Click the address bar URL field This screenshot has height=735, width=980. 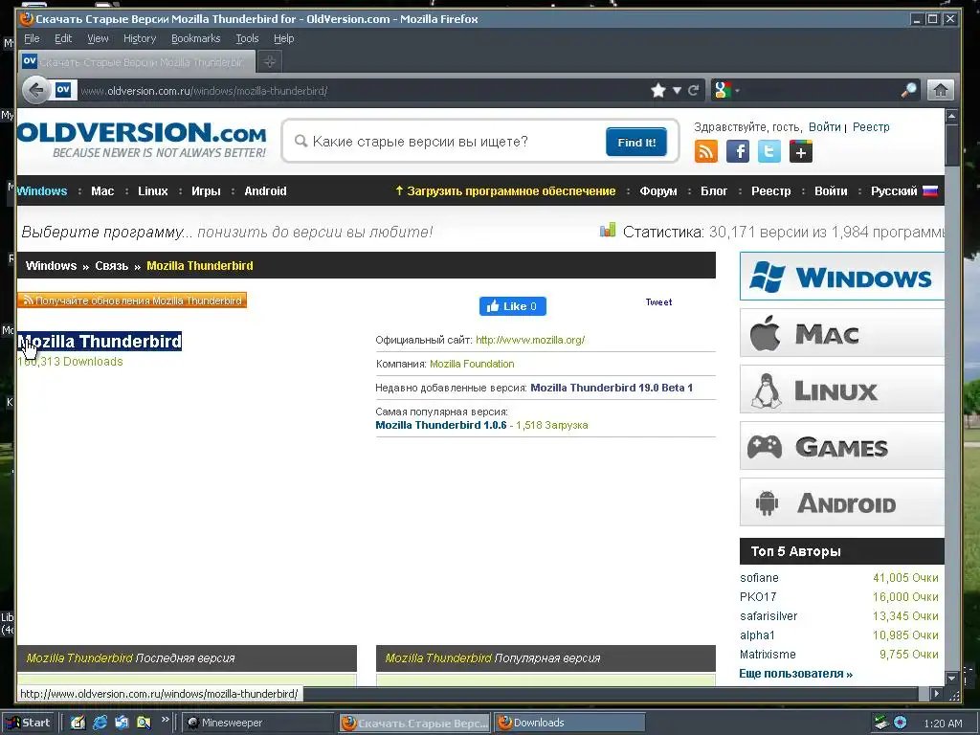(x=363, y=91)
